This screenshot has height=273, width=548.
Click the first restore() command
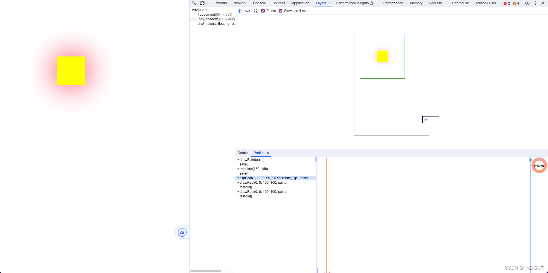coord(246,187)
